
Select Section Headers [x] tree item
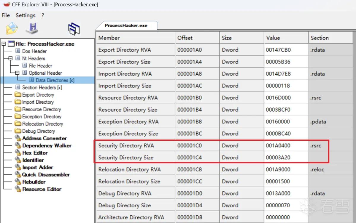[x=42, y=87]
